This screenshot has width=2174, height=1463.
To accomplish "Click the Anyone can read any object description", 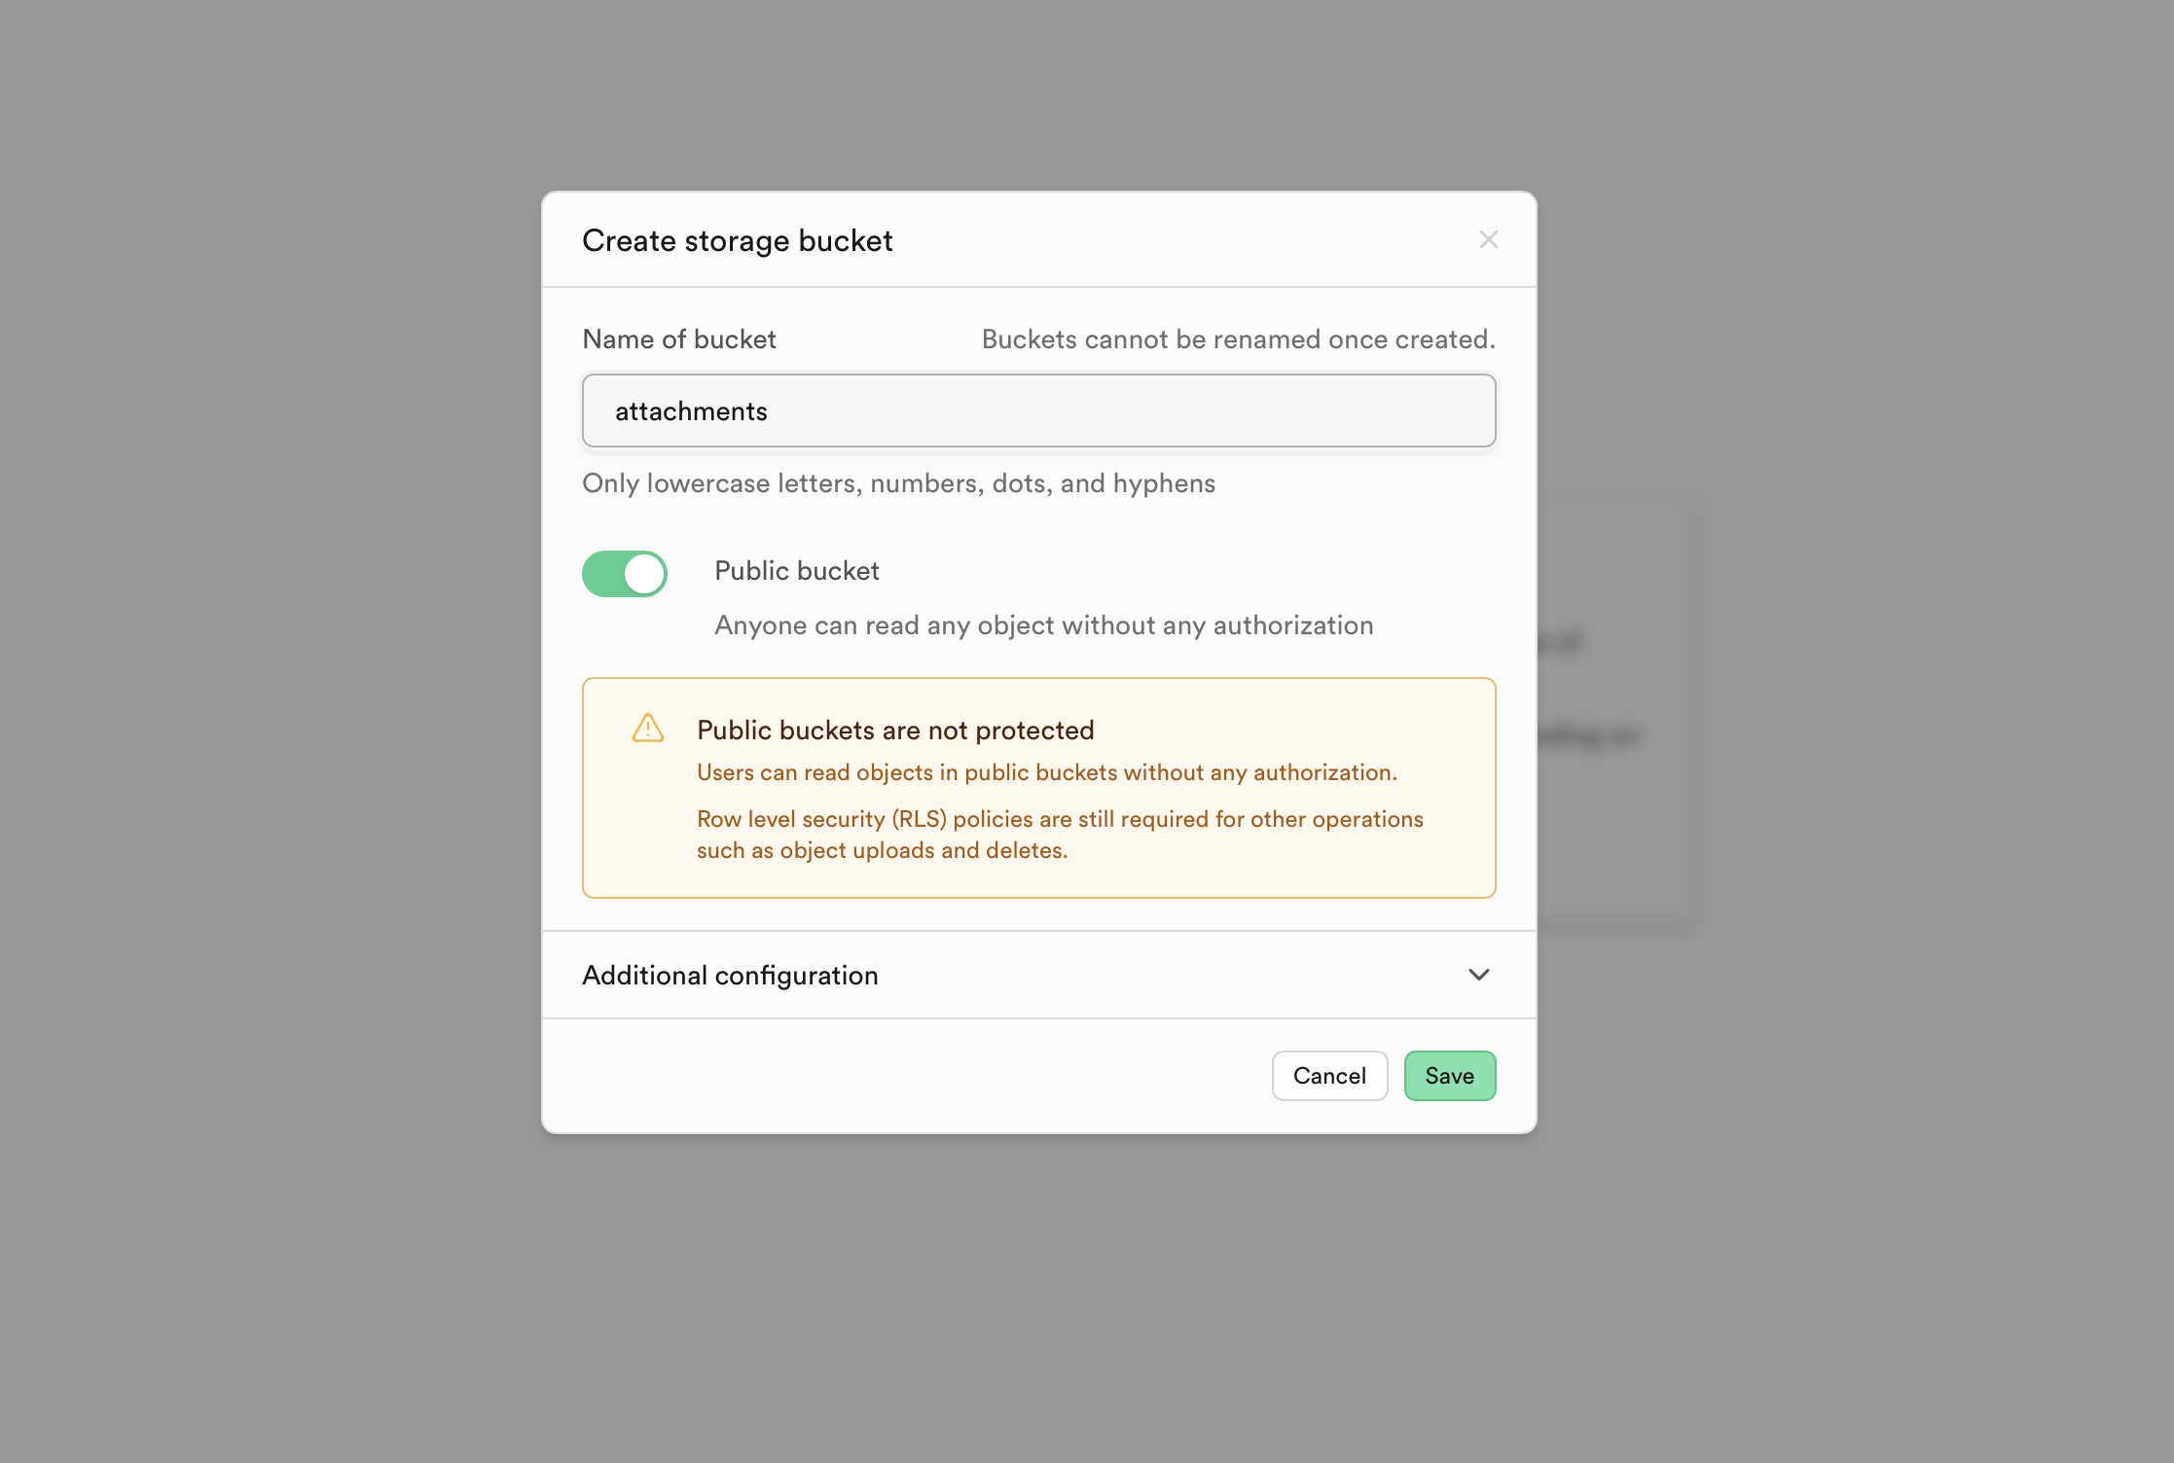I will (1044, 625).
